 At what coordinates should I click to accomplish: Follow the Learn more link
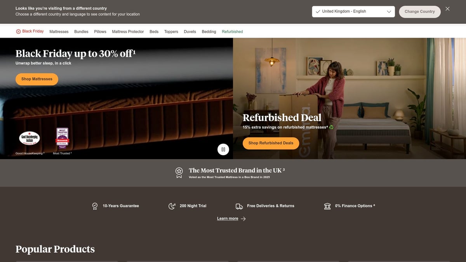(x=228, y=219)
